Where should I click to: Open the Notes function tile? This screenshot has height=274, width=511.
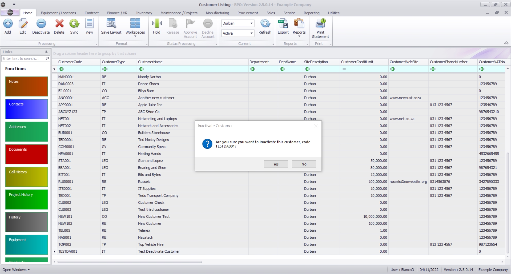27,86
